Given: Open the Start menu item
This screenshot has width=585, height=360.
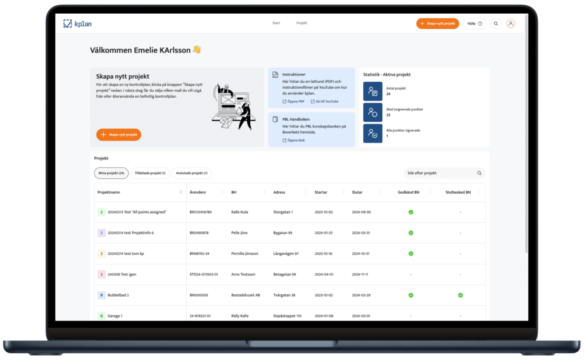Looking at the screenshot, I should coord(276,23).
